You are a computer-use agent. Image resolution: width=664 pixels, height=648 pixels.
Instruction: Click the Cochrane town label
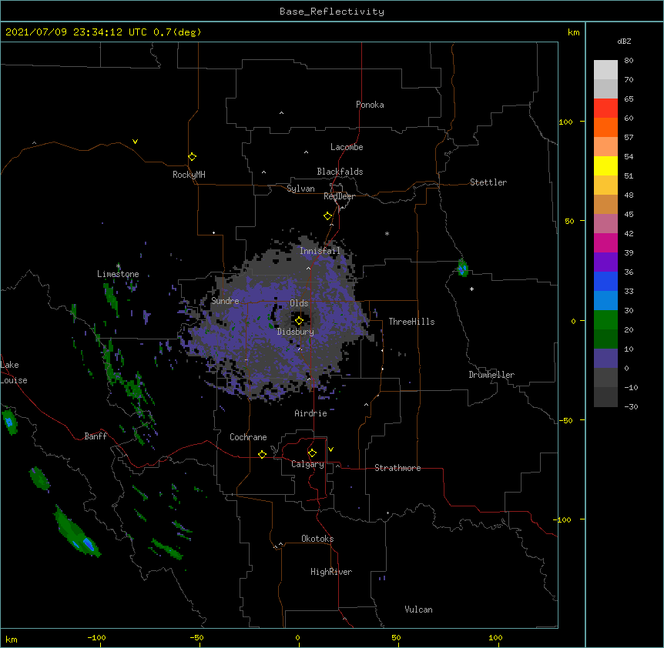tap(248, 437)
